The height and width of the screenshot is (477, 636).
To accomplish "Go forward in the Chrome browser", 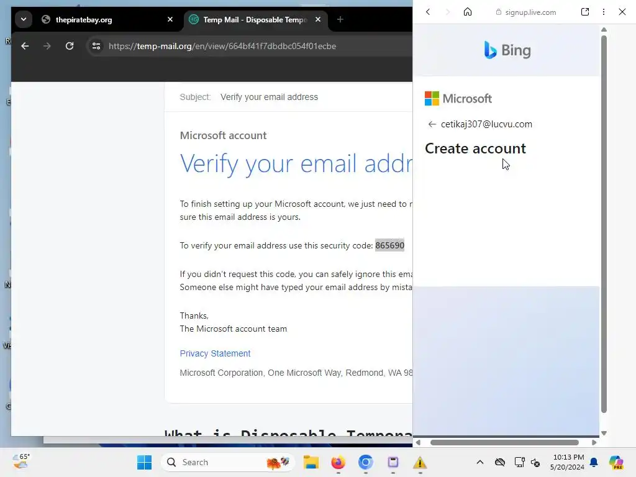I will click(47, 46).
